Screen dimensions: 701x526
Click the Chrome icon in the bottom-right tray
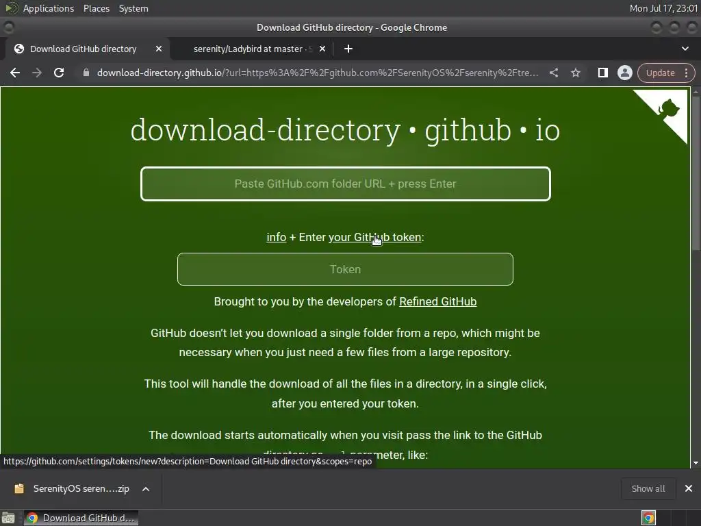pos(649,518)
